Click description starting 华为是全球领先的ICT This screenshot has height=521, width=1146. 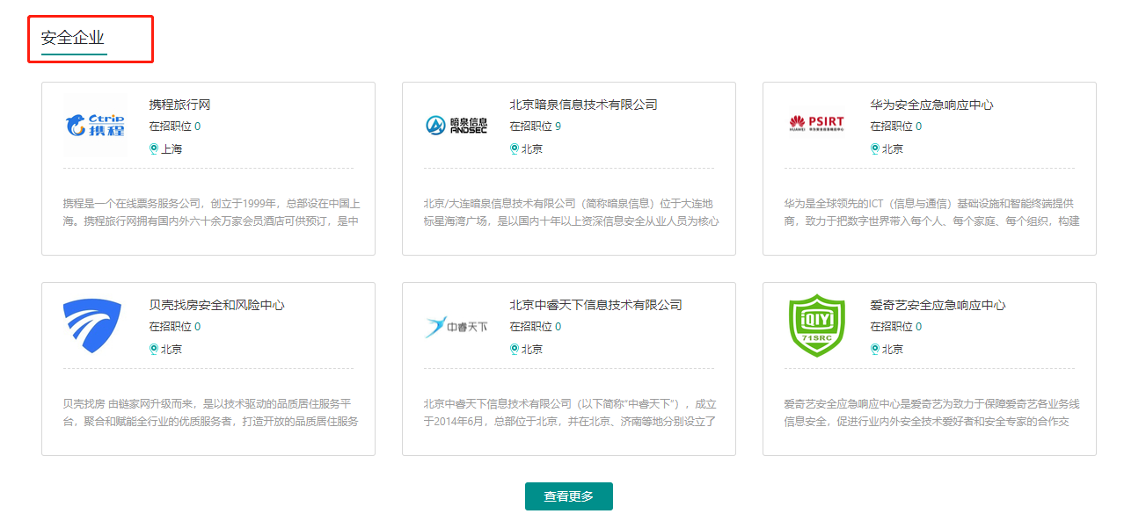tap(931, 212)
